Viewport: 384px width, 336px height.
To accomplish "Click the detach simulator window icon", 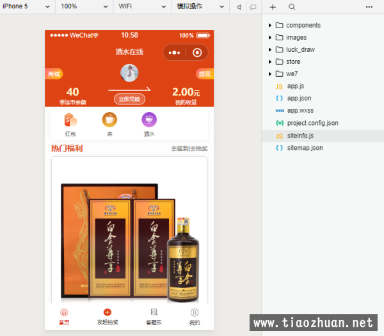I will tap(253, 7).
